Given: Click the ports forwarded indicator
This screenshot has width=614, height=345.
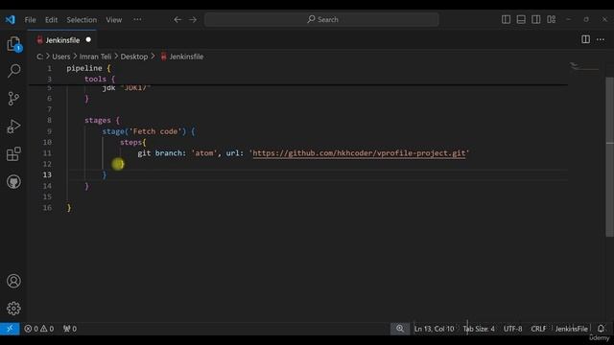Looking at the screenshot, I should 70,329.
